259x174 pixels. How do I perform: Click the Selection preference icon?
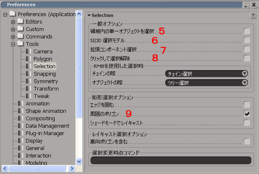point(29,66)
